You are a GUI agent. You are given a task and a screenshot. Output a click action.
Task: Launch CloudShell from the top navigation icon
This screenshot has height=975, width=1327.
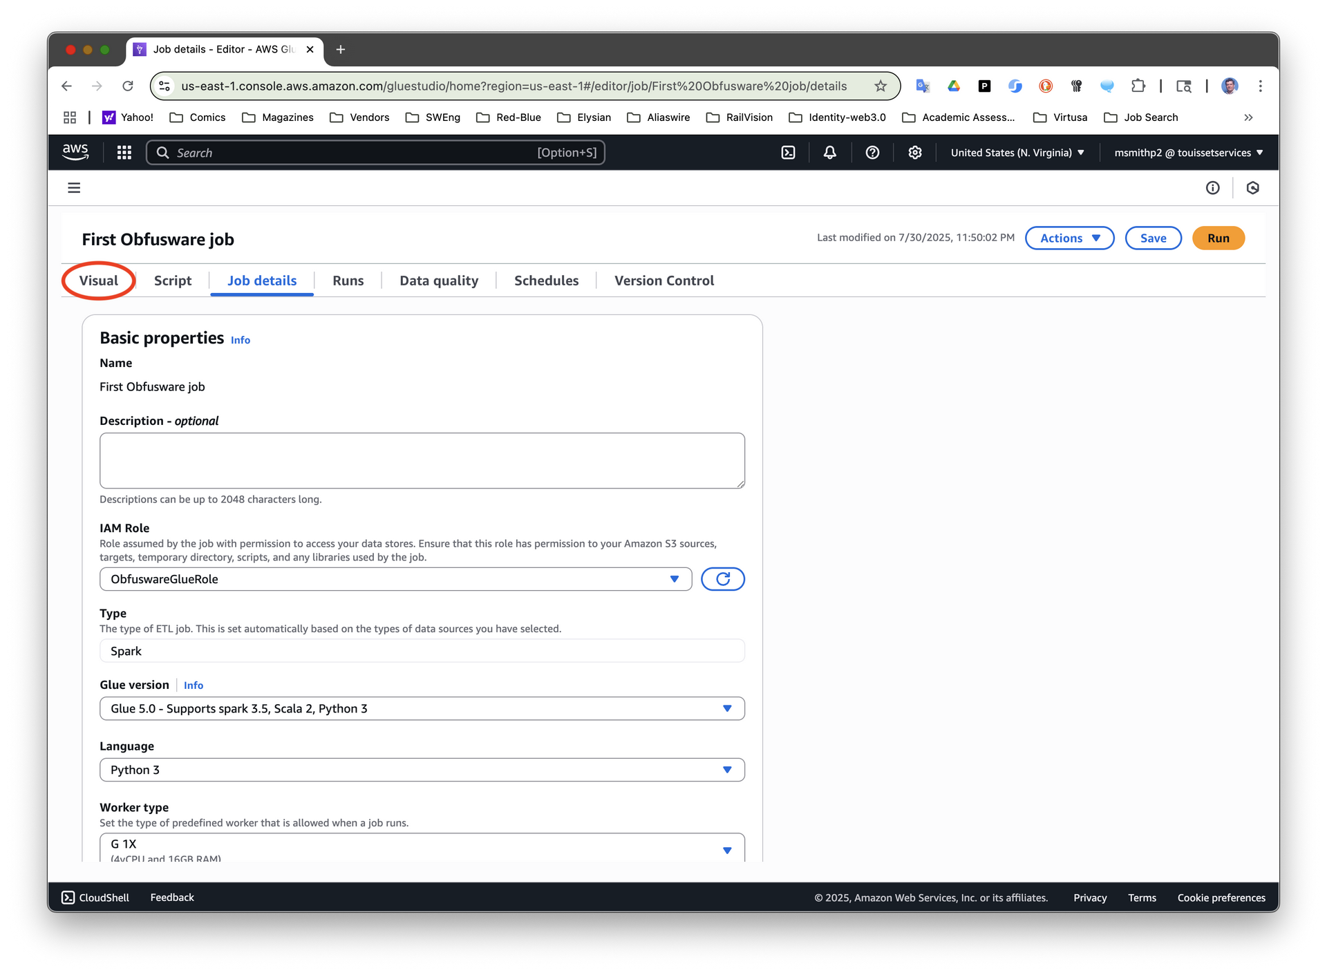tap(788, 153)
